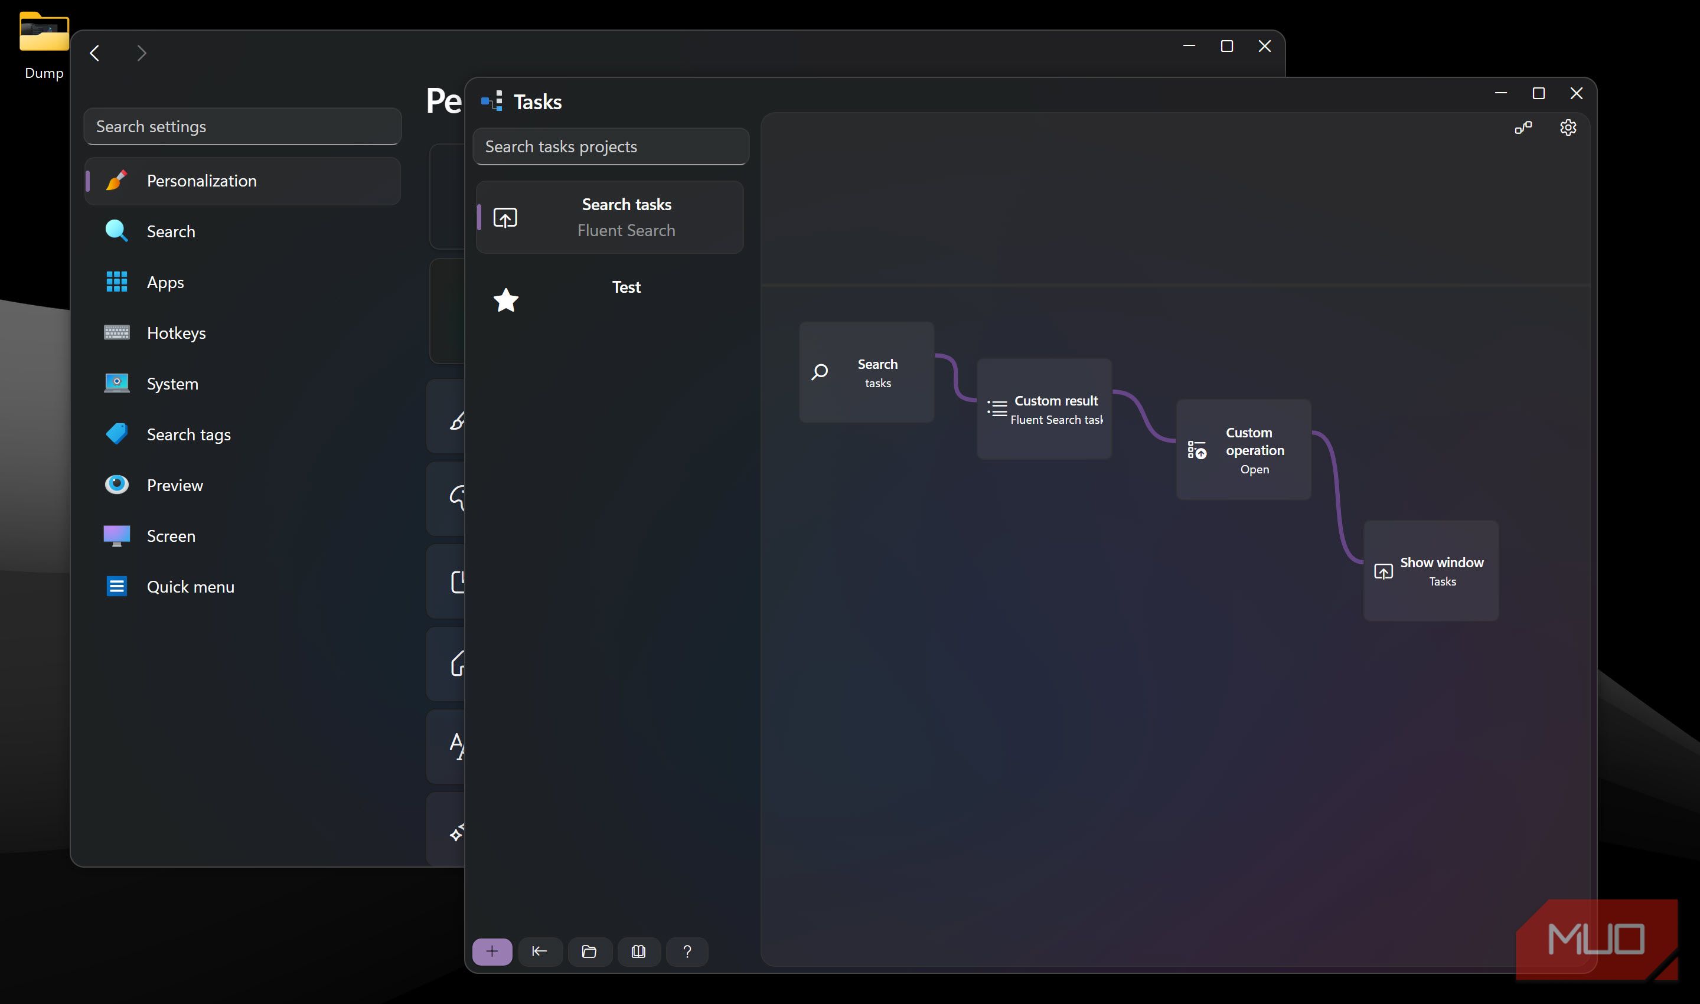Open the help question mark button

click(687, 951)
